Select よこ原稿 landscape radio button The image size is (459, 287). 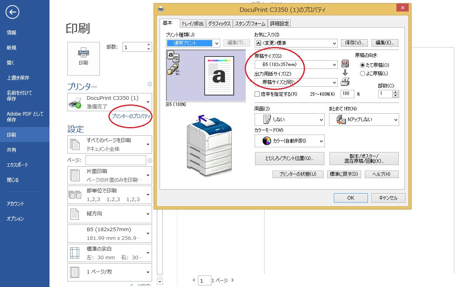[x=362, y=73]
